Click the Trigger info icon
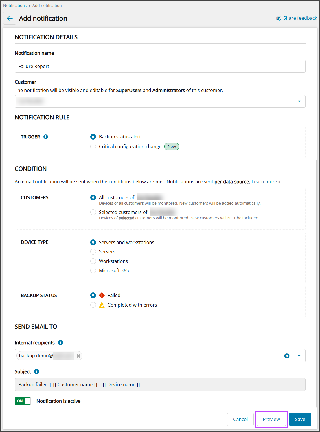The image size is (320, 432). (x=46, y=137)
